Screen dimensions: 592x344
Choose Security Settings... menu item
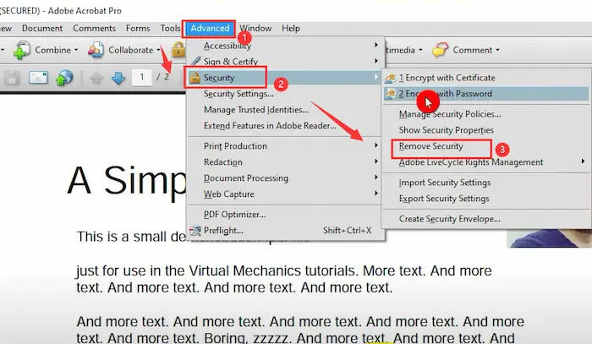[x=286, y=94]
